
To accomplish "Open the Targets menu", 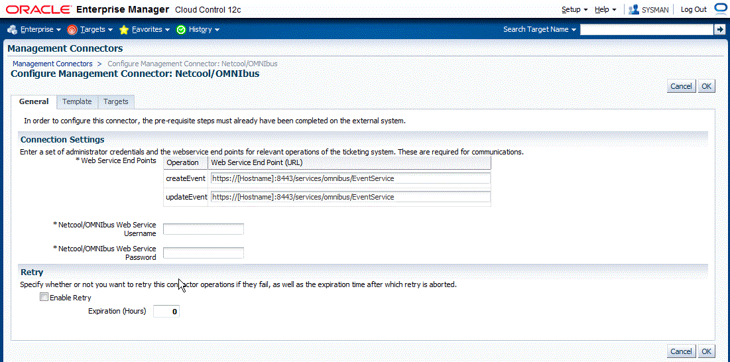I will click(x=97, y=30).
